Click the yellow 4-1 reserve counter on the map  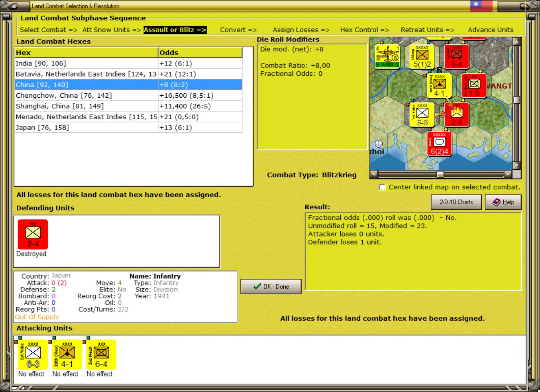pyautogui.click(x=439, y=85)
